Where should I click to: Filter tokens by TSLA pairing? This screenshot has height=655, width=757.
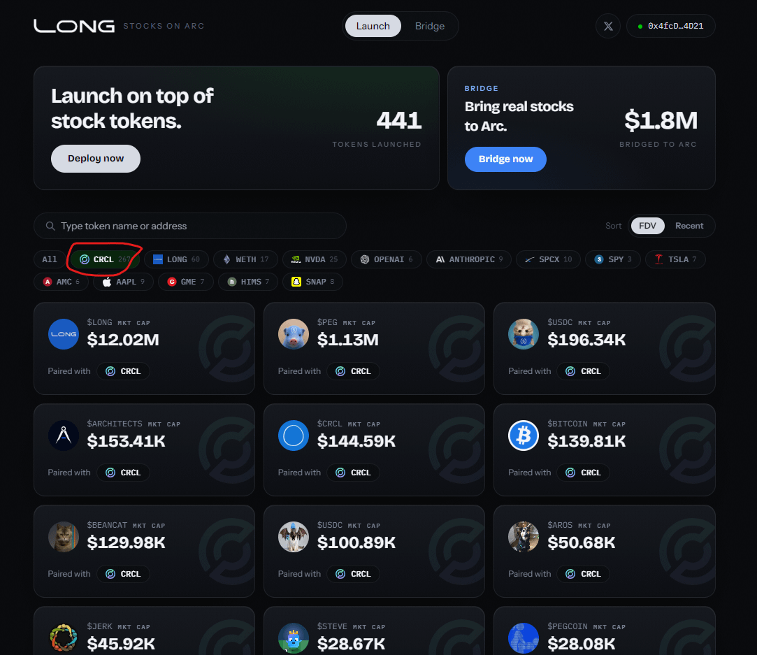[675, 259]
